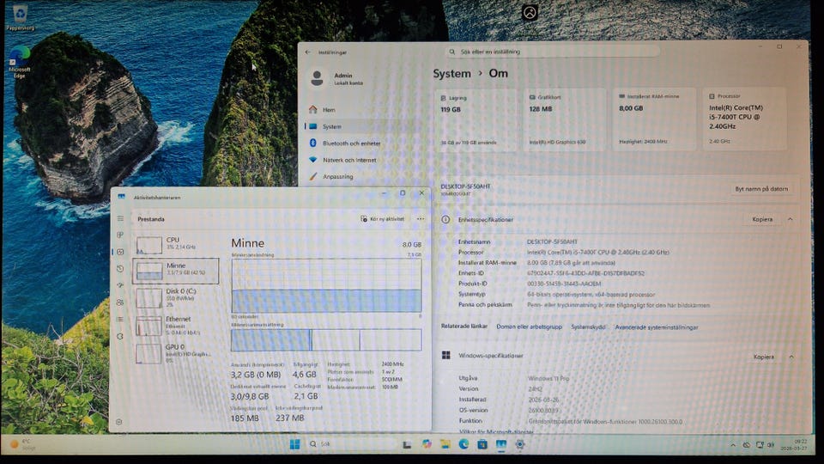Open the Task Manager settings gear
Screen dimensions: 824x464
point(119,421)
